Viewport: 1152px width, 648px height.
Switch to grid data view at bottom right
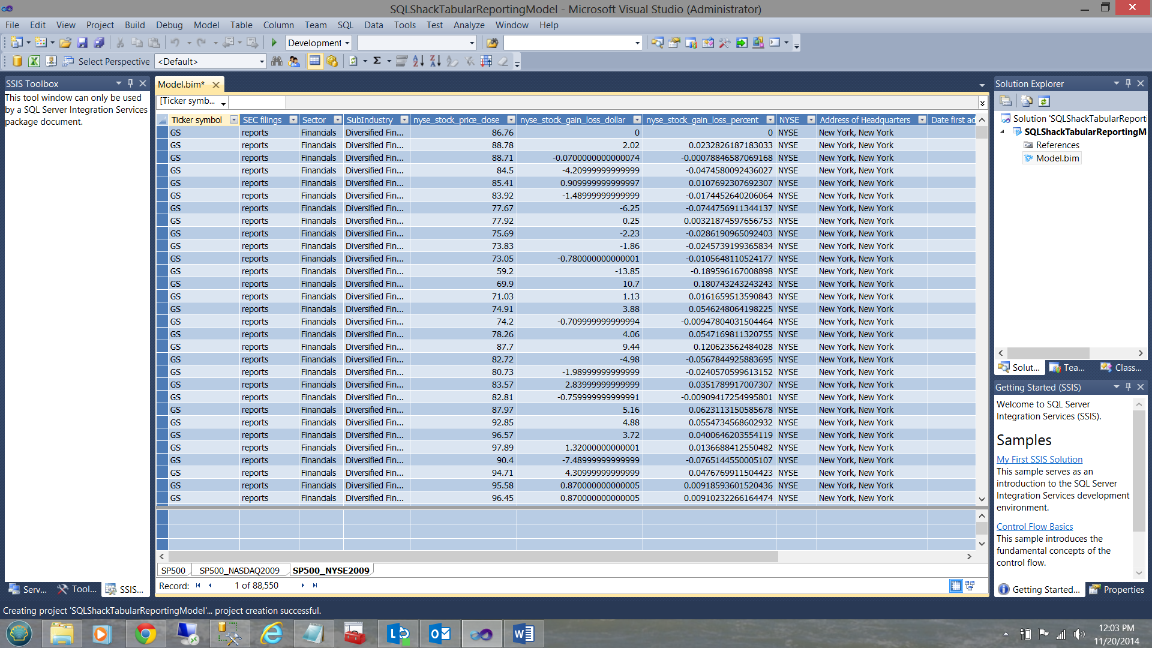(x=956, y=586)
